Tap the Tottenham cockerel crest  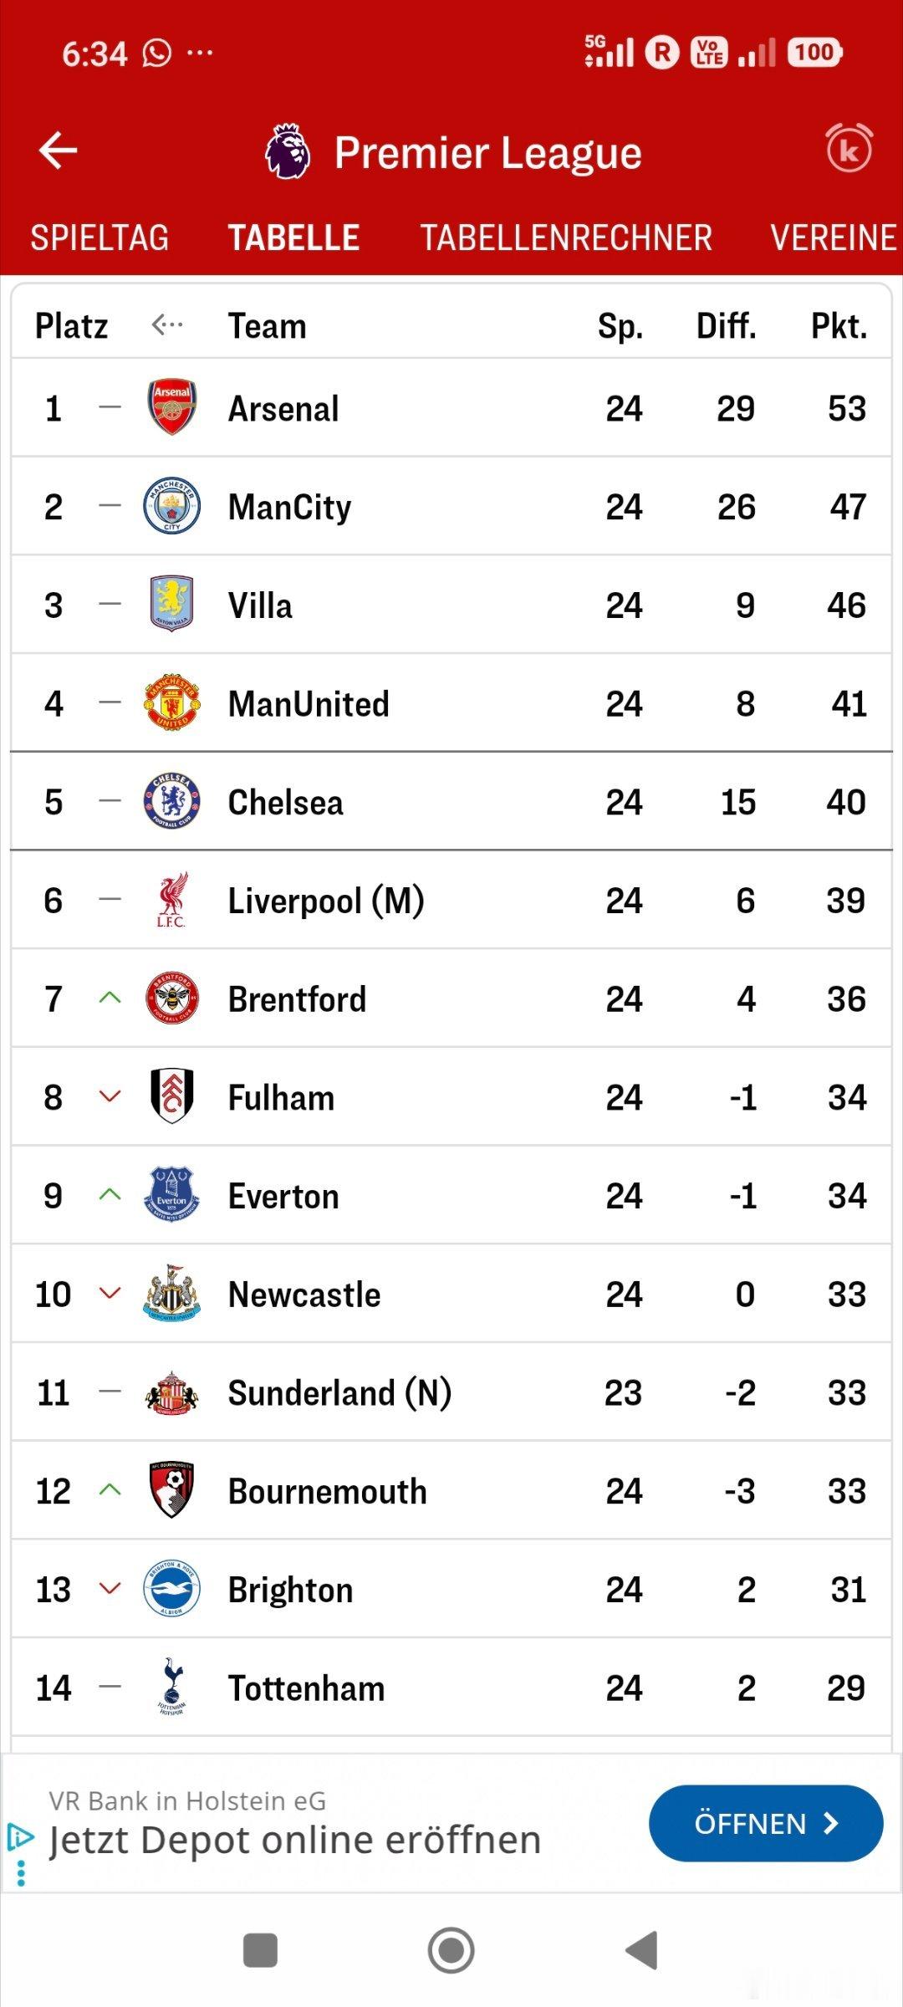pyautogui.click(x=171, y=1688)
